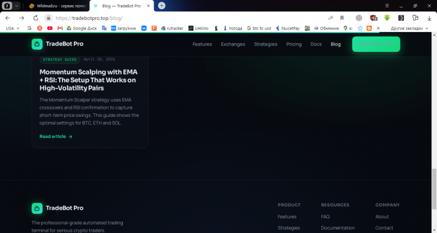Reload the page with the refresh icon
This screenshot has width=437, height=233.
pos(36,18)
